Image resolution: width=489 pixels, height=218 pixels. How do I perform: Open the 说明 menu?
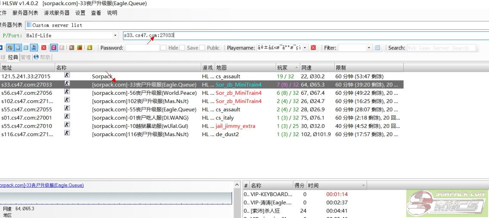[112, 13]
